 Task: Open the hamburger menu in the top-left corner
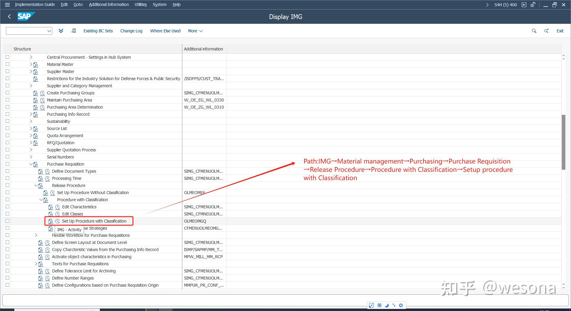7,4
